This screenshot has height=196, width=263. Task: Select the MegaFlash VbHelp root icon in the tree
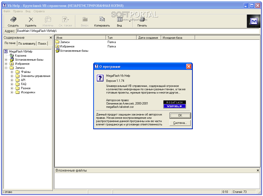6,51
